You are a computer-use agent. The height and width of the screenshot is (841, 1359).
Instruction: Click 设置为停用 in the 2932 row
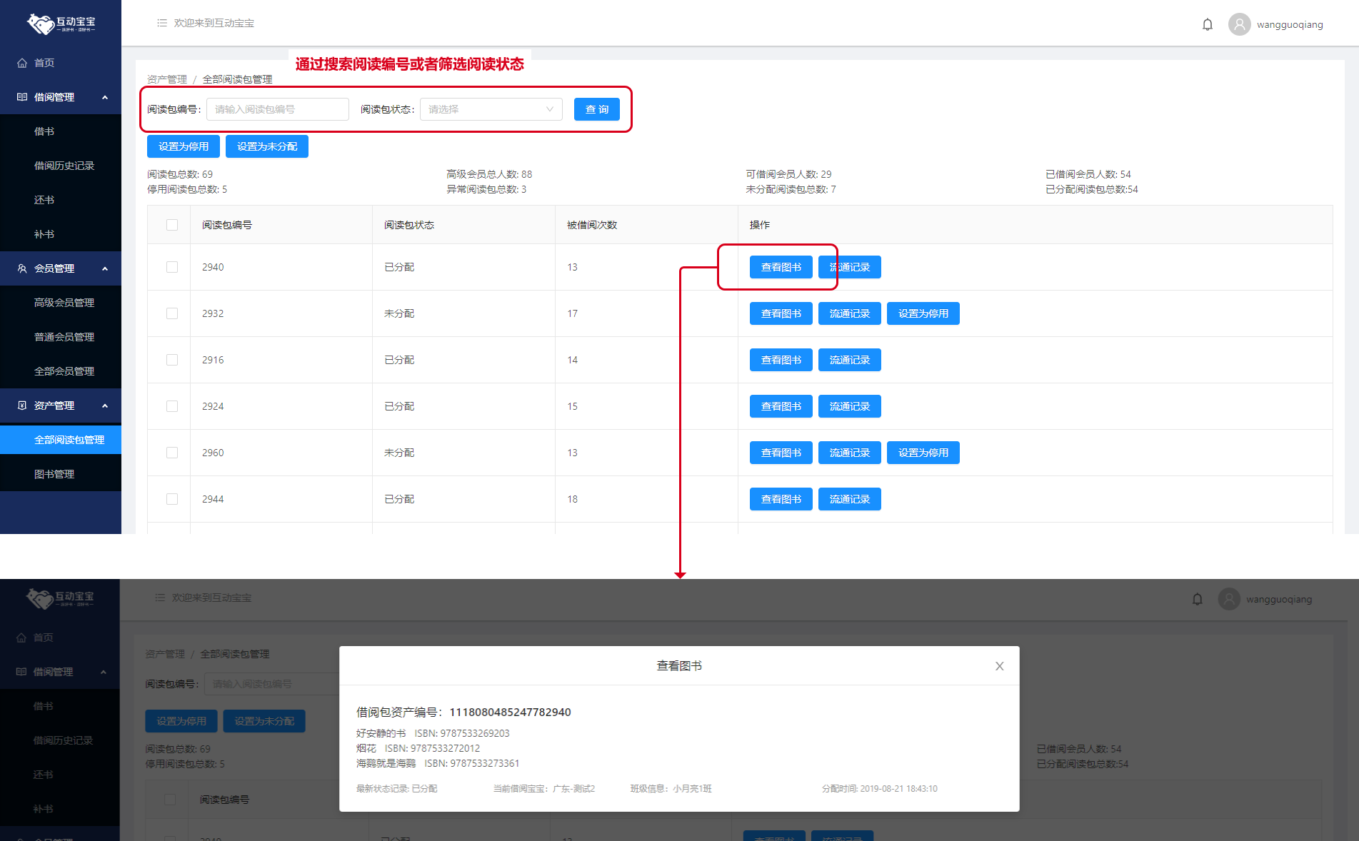(923, 313)
